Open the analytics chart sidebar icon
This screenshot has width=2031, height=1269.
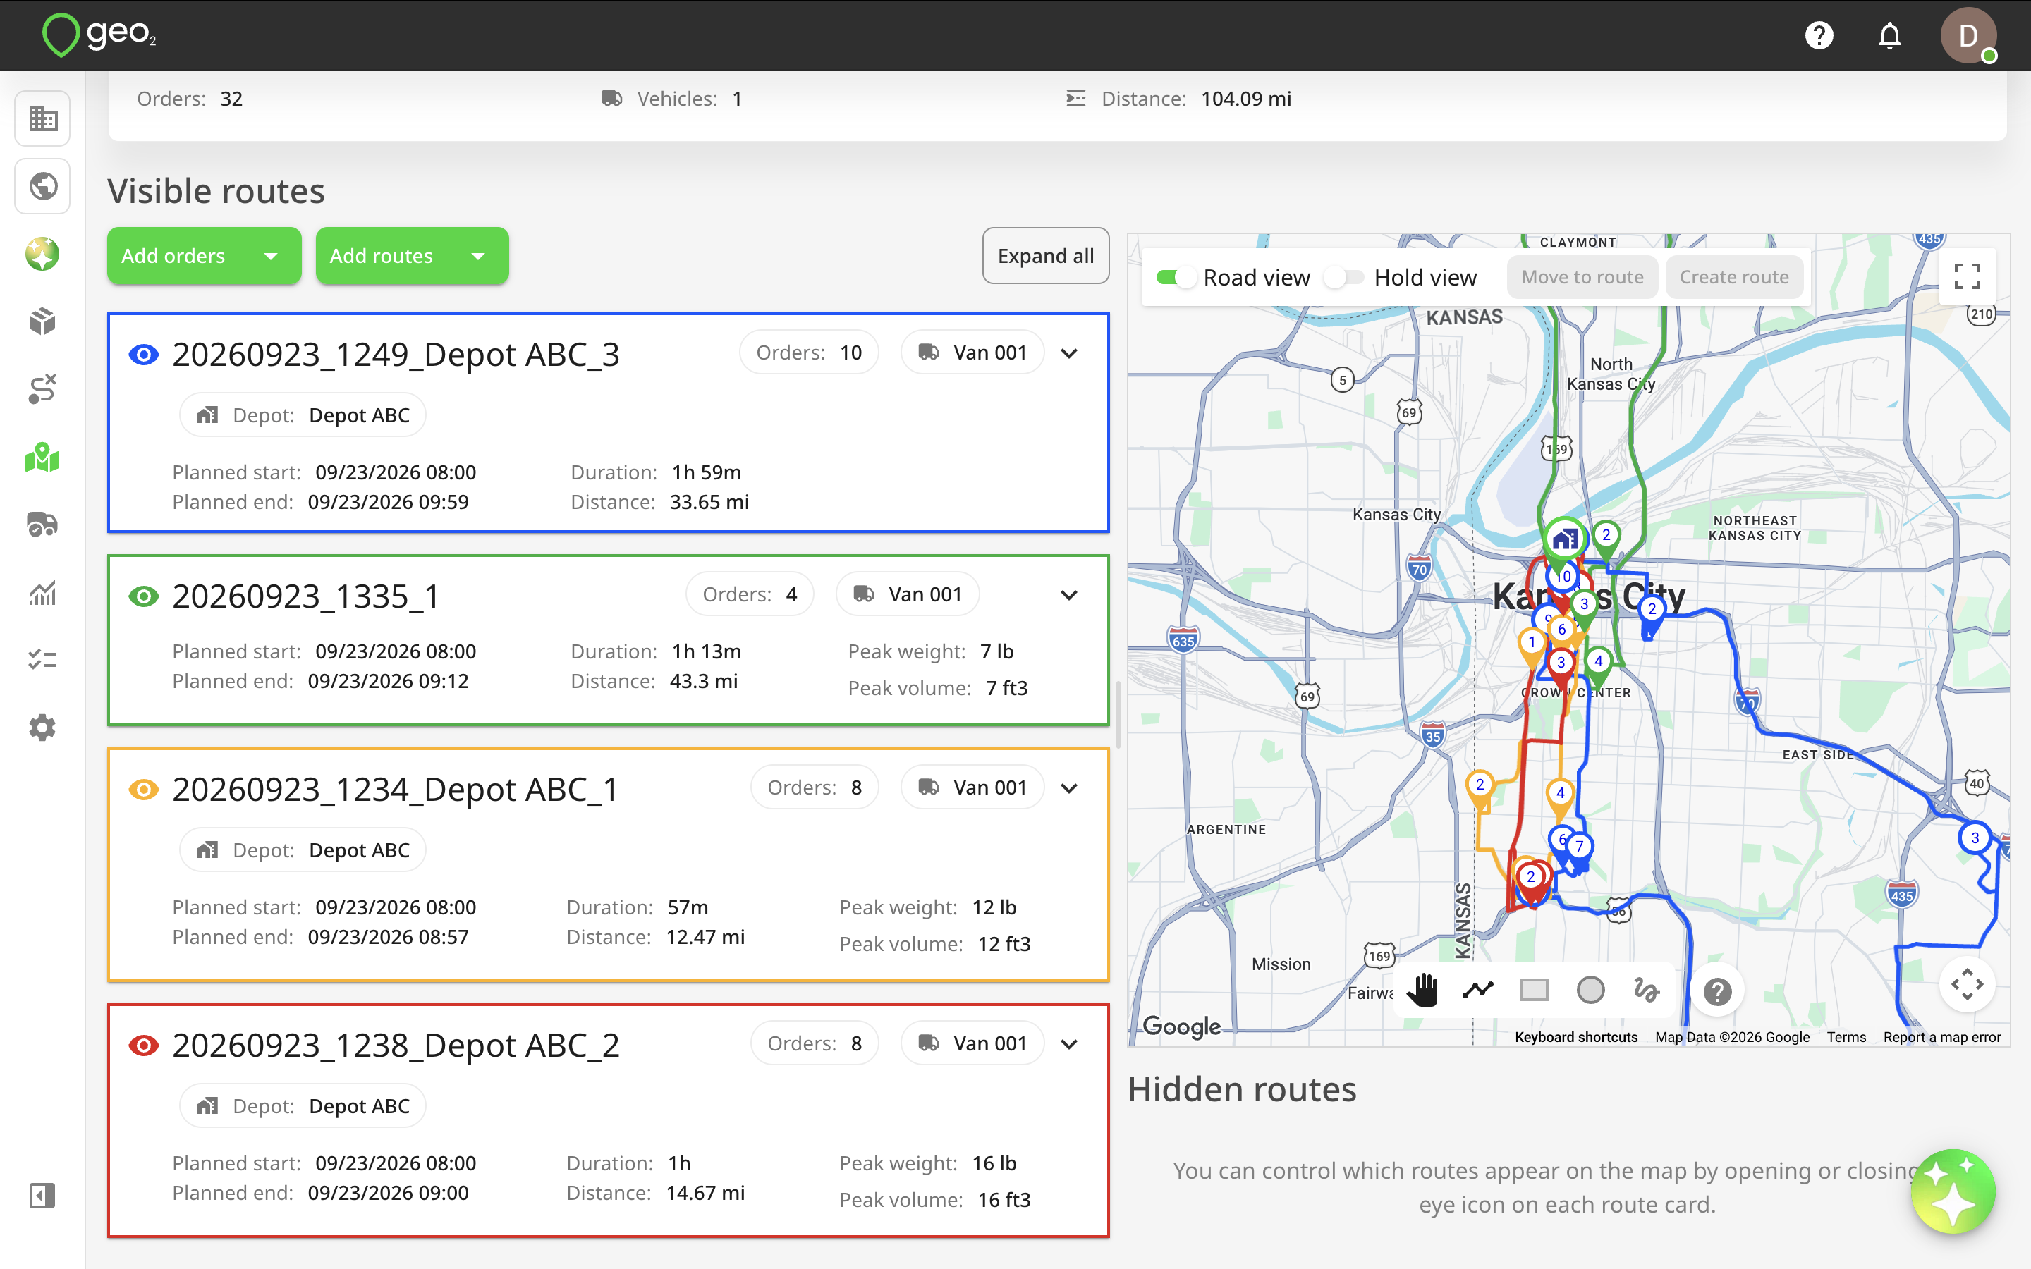click(x=43, y=592)
